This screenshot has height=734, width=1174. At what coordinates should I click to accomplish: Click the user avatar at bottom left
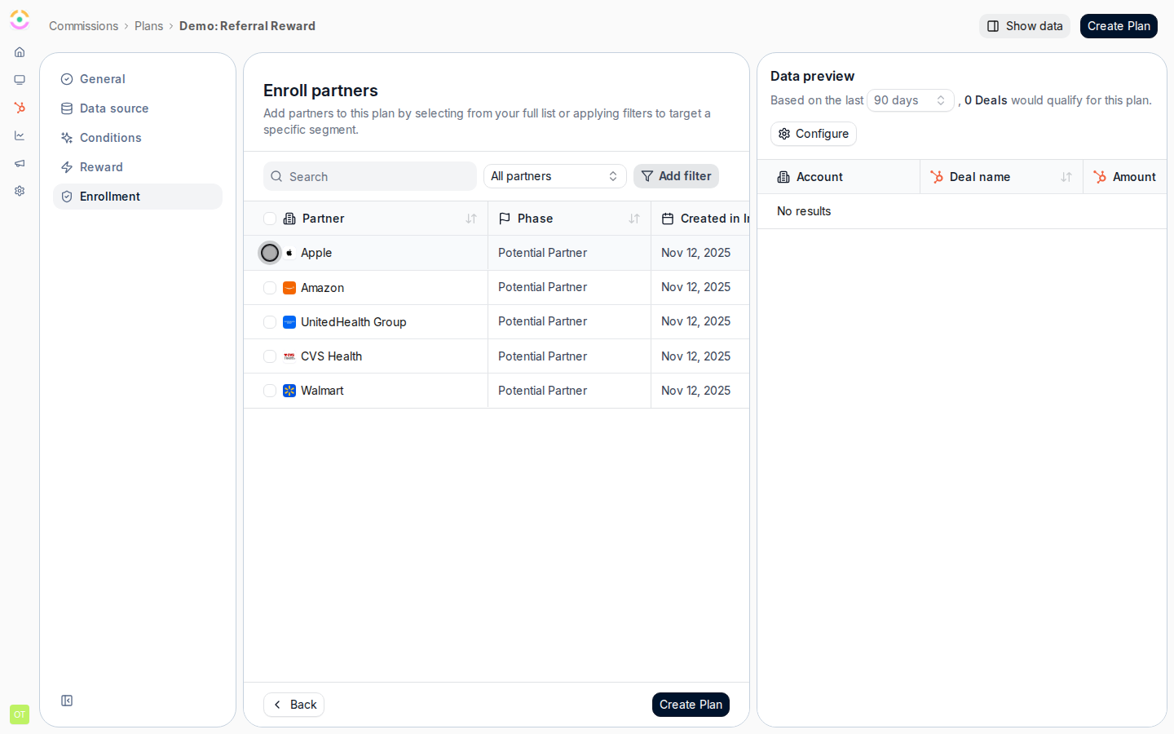[x=20, y=714]
